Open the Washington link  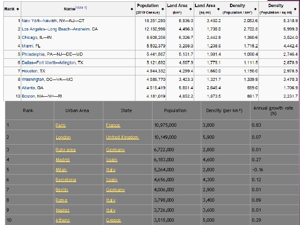tap(33, 80)
